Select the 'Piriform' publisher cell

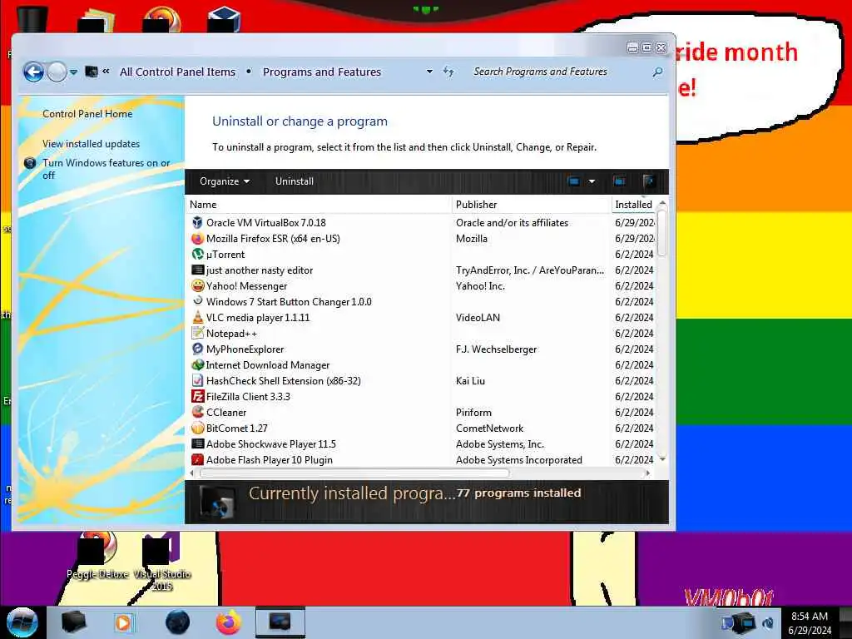pyautogui.click(x=473, y=412)
